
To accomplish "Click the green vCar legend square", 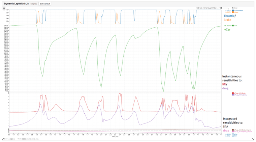I will pos(233,26).
